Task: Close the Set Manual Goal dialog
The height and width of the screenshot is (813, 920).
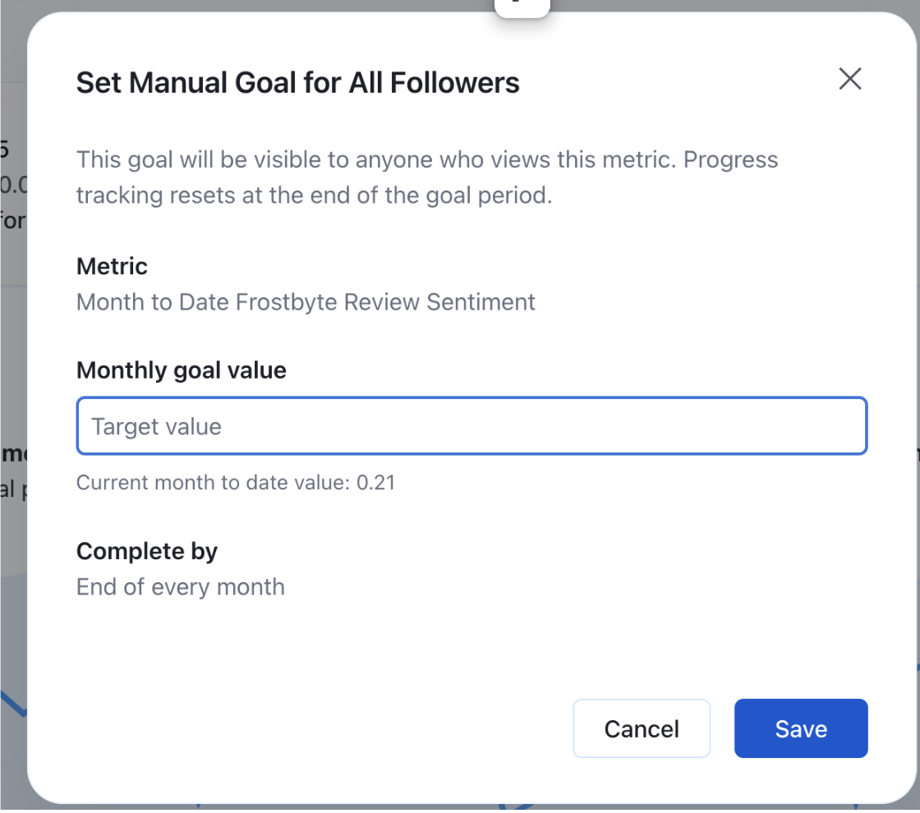Action: [849, 79]
